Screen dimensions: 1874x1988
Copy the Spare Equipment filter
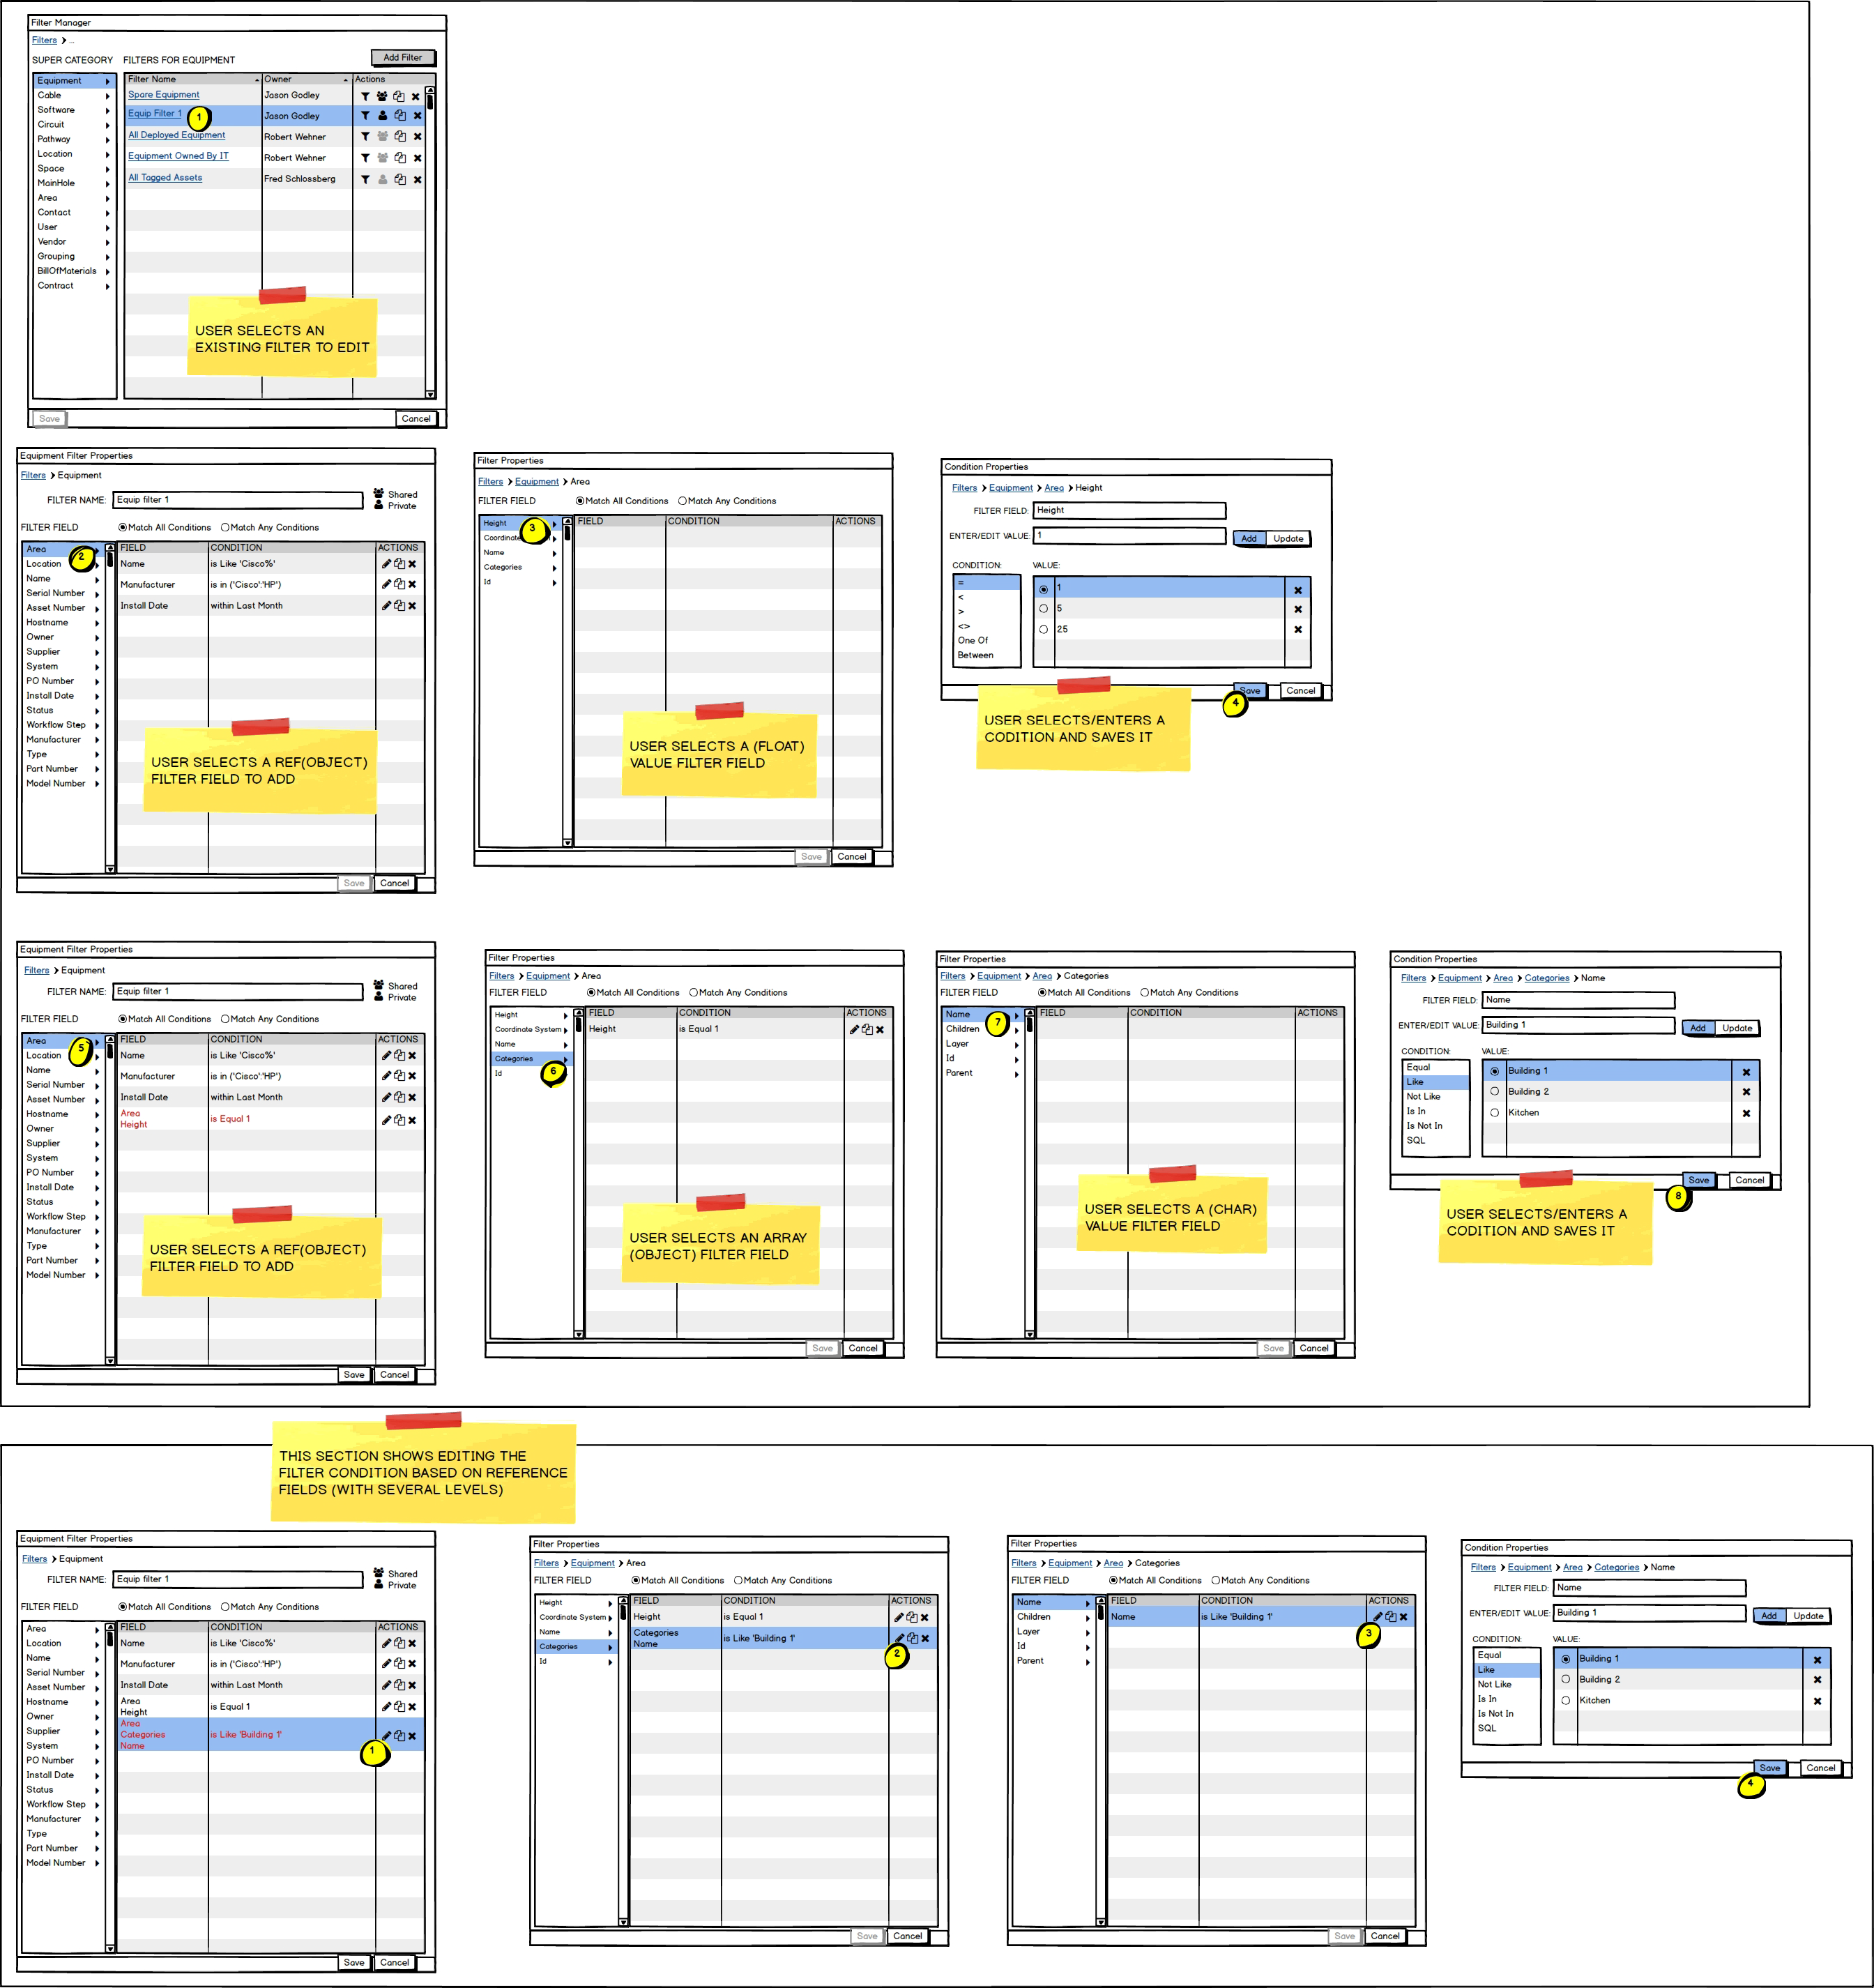click(399, 96)
